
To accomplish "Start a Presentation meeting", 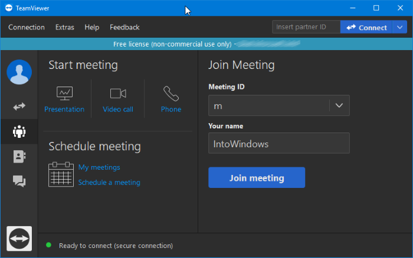I will 64,99.
